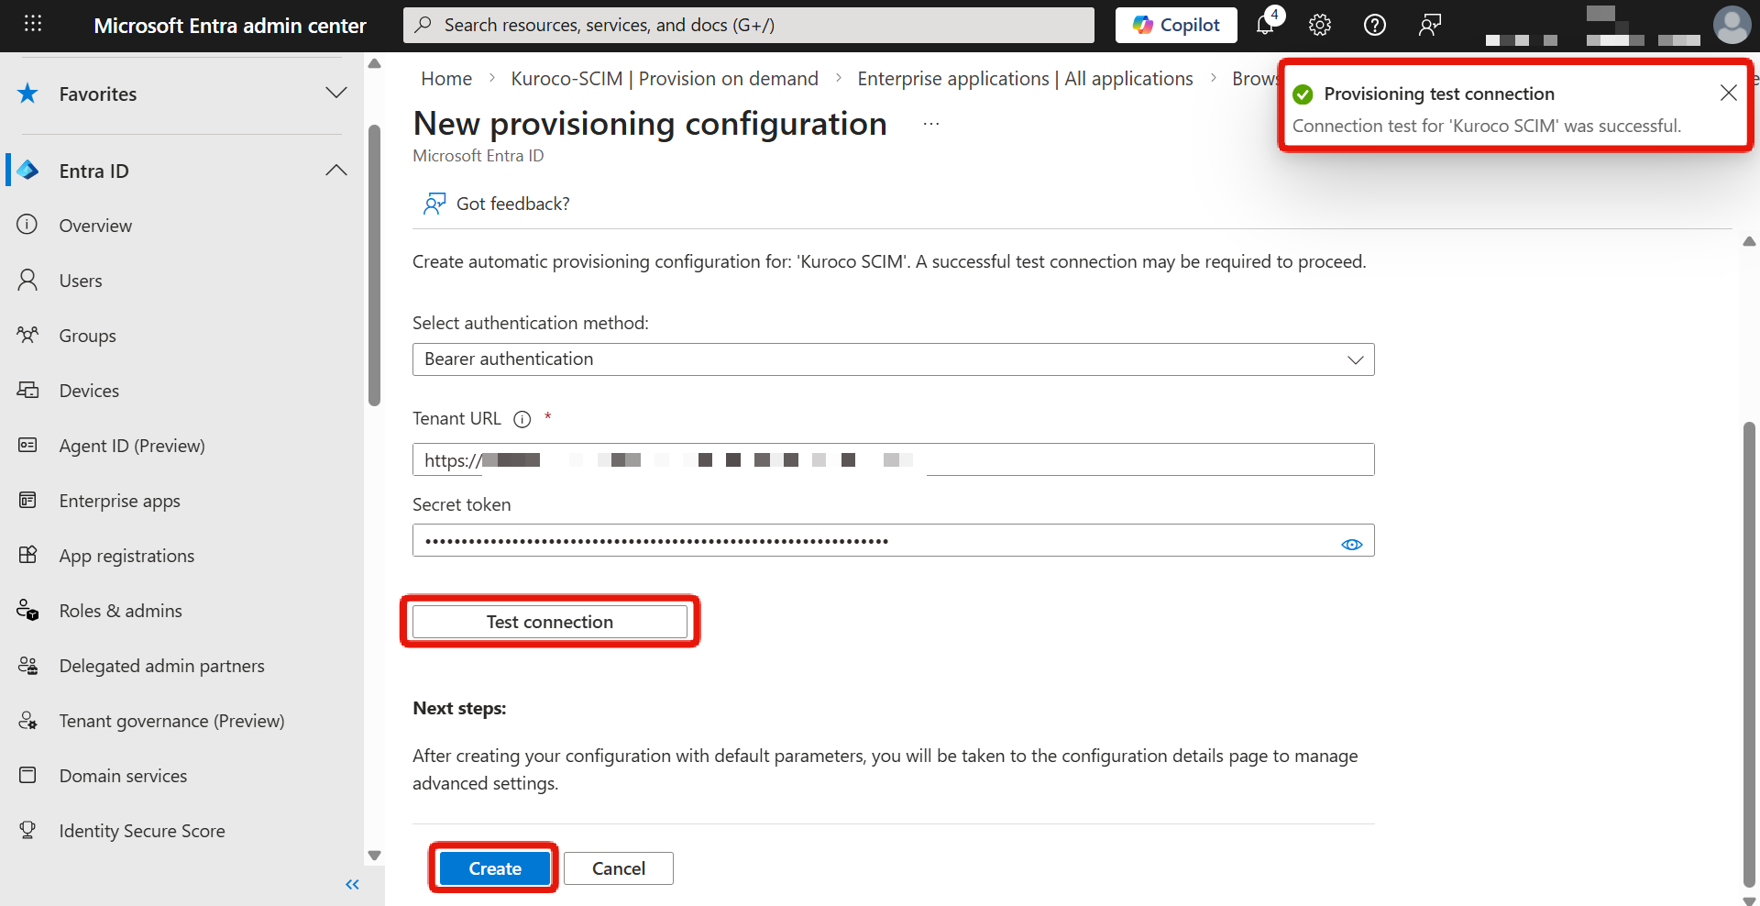The width and height of the screenshot is (1760, 906).
Task: Open Copilot from the top bar
Action: click(1176, 25)
